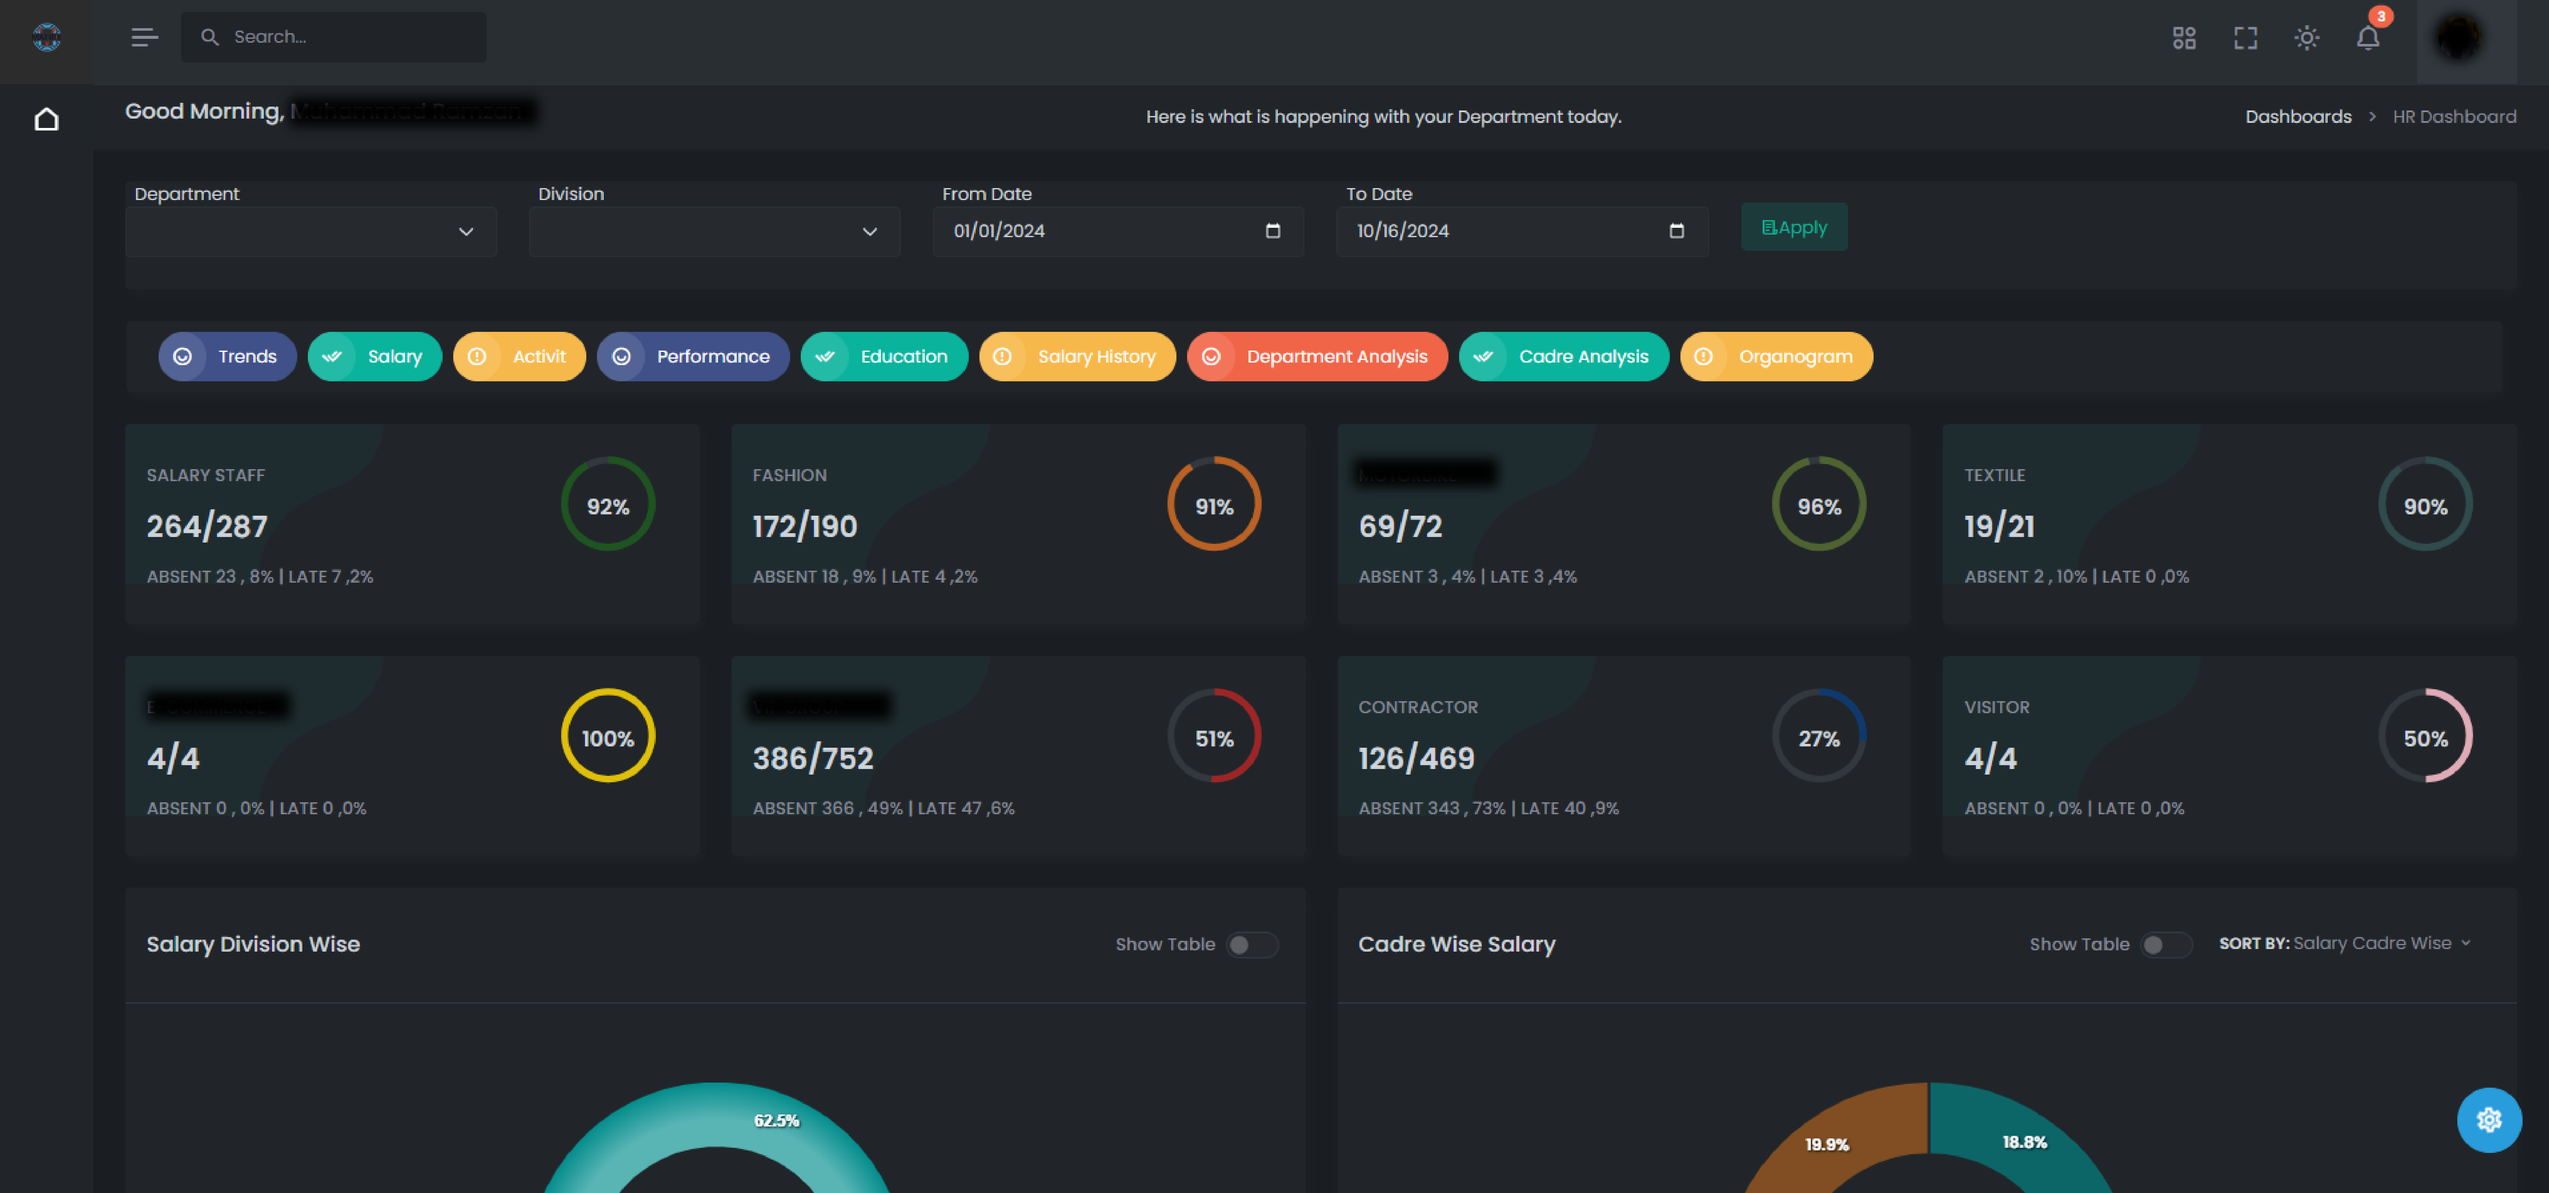Open the Sort By Salary Cadre Wise dropdown
The height and width of the screenshot is (1193, 2549).
coord(2383,943)
